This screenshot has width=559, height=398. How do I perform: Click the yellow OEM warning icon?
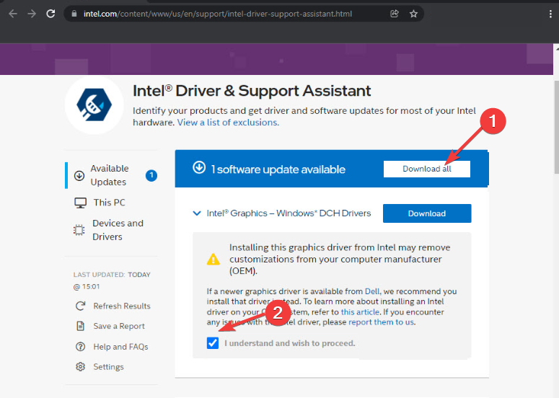point(214,259)
